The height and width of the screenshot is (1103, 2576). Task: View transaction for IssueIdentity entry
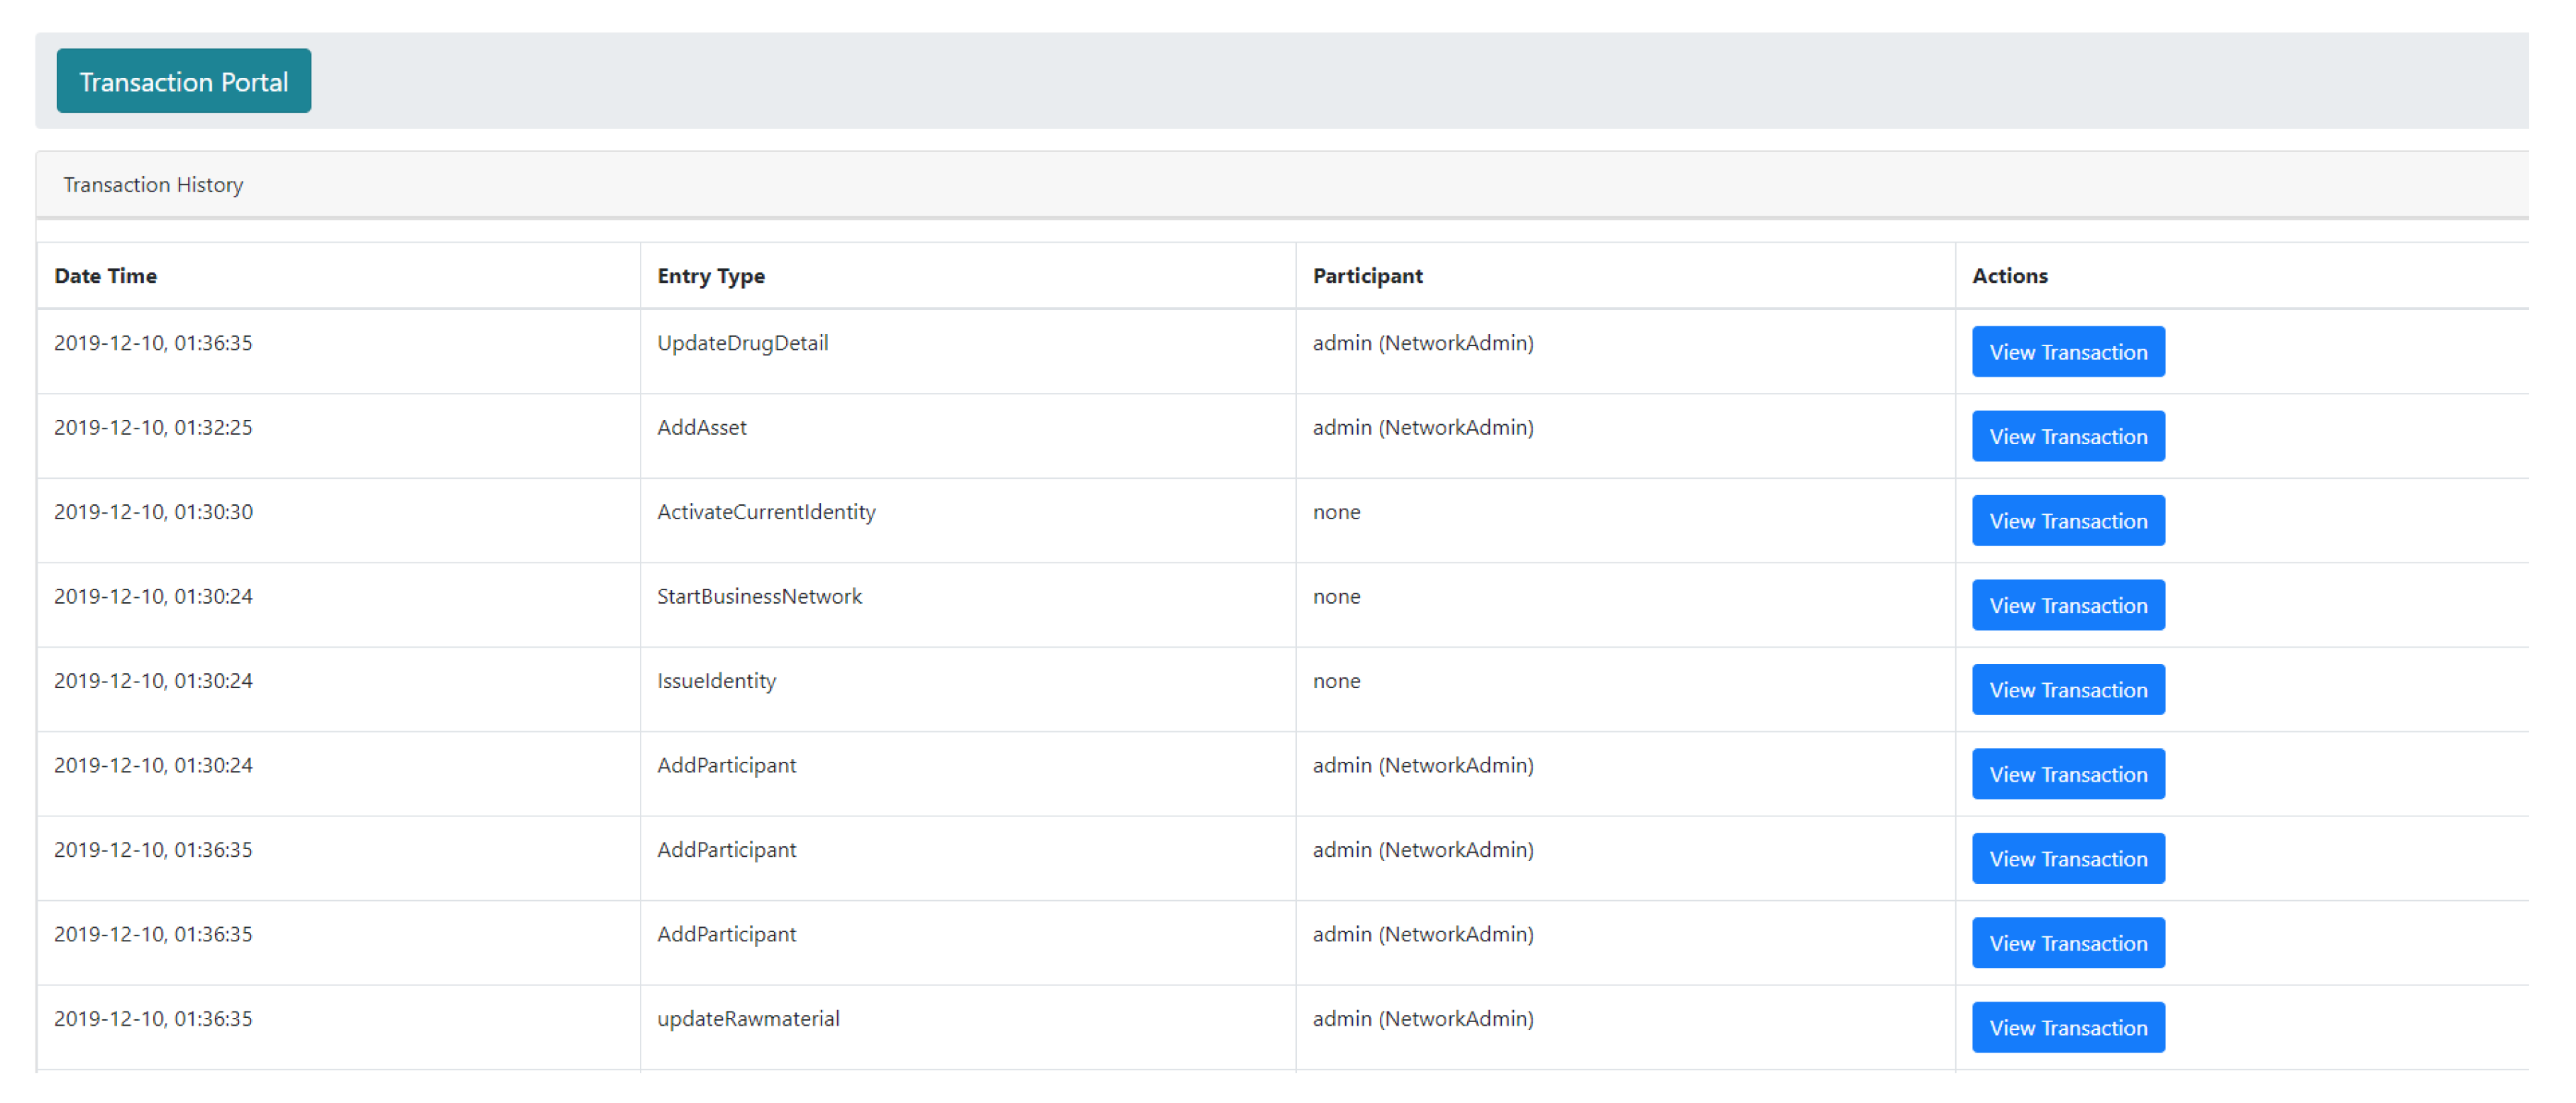click(2067, 690)
